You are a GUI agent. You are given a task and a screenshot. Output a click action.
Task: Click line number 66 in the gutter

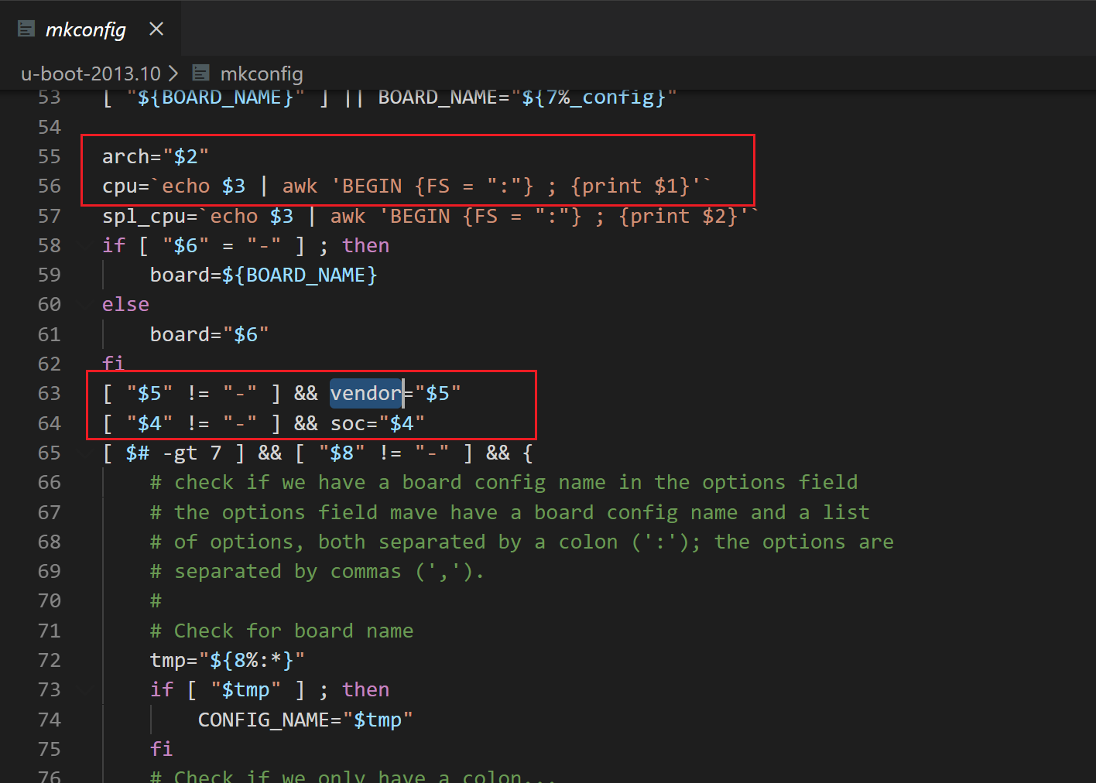[x=50, y=483]
